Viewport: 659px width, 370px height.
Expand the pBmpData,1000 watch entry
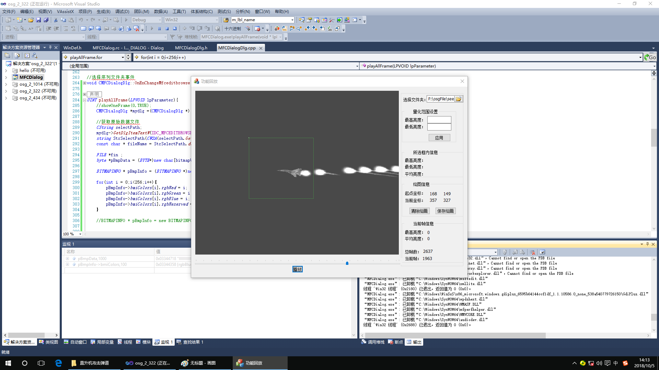(x=68, y=259)
